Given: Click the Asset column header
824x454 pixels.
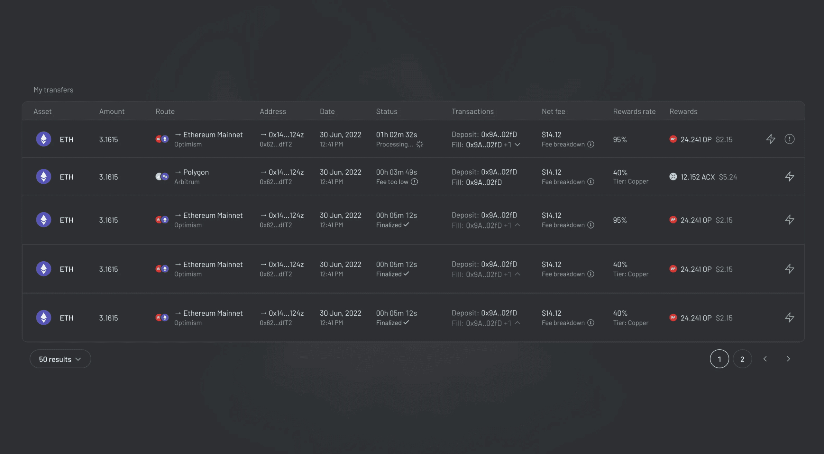Looking at the screenshot, I should coord(42,111).
